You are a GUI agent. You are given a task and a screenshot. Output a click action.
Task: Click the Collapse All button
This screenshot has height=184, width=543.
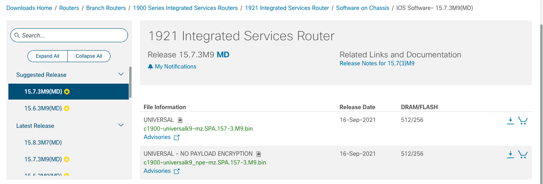[x=89, y=56]
